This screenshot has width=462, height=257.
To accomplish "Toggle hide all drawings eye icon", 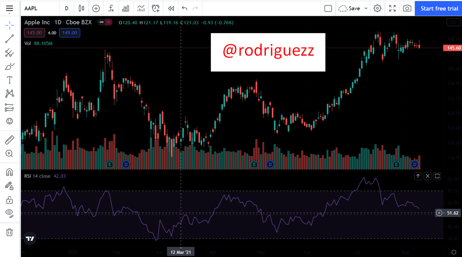I will pyautogui.click(x=10, y=213).
